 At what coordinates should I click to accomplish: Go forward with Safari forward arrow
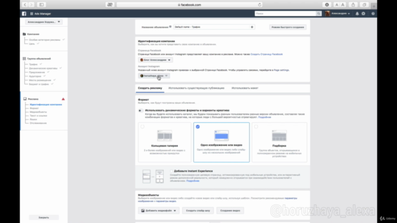pos(32,4)
